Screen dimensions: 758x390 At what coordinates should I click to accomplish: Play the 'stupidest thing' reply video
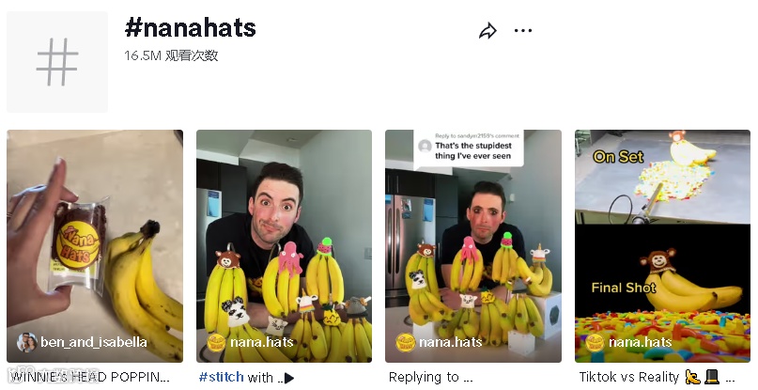(473, 246)
